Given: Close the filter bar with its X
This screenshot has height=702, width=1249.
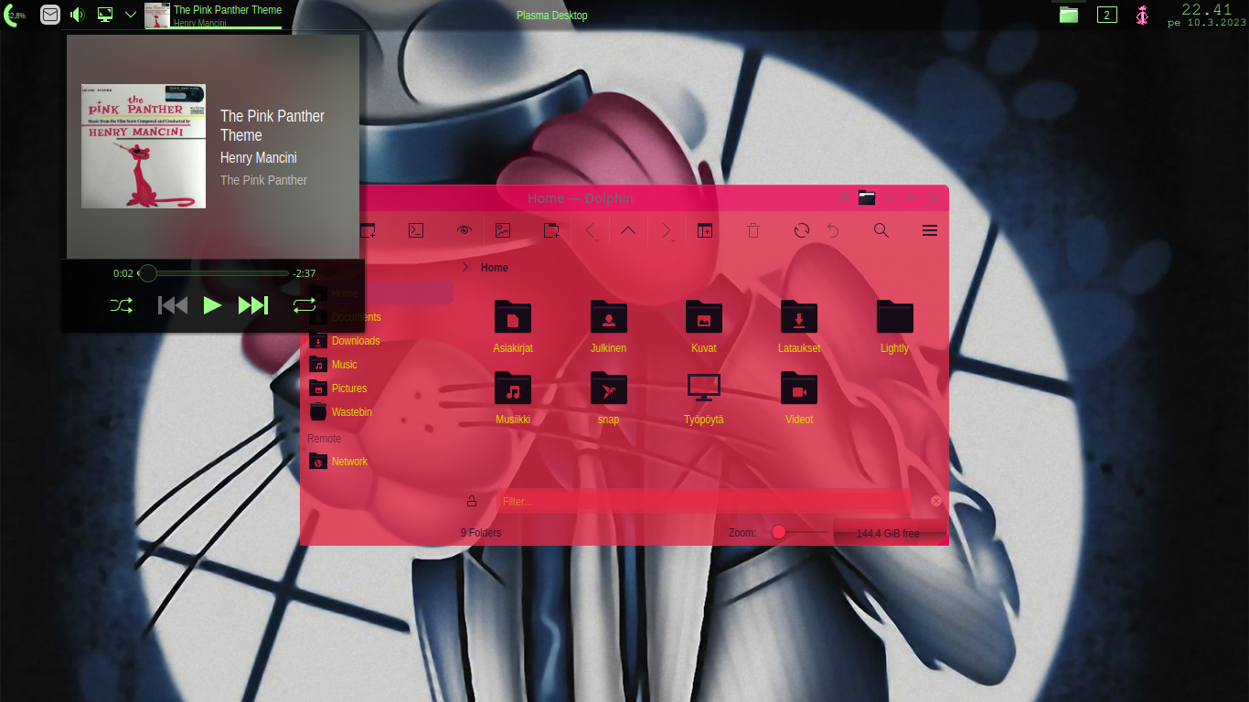Looking at the screenshot, I should pos(936,501).
